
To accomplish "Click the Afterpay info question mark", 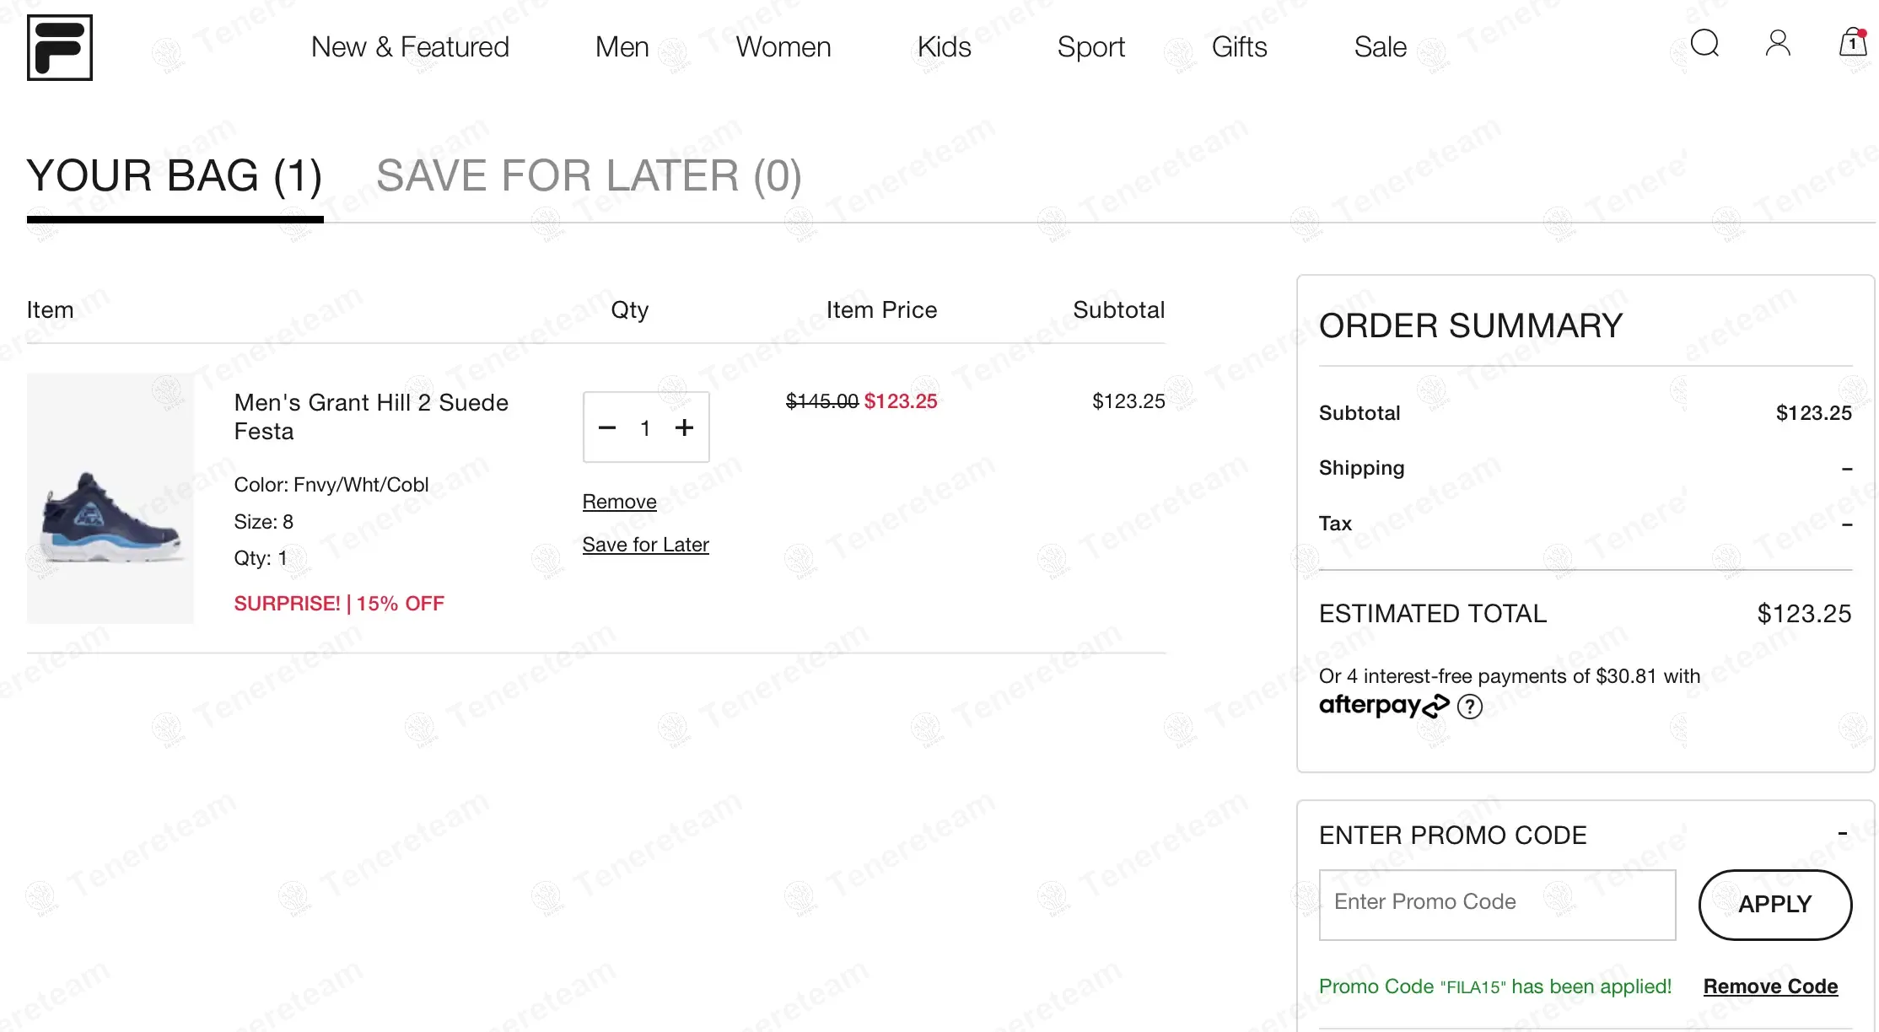I will 1470,707.
